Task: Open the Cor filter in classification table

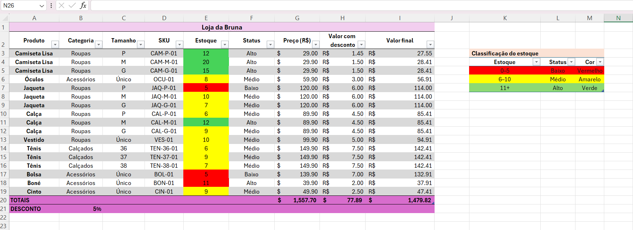Action: (x=600, y=62)
